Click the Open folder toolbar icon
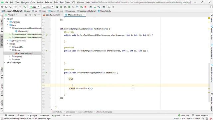The image size is (213, 120). pos(2,7)
